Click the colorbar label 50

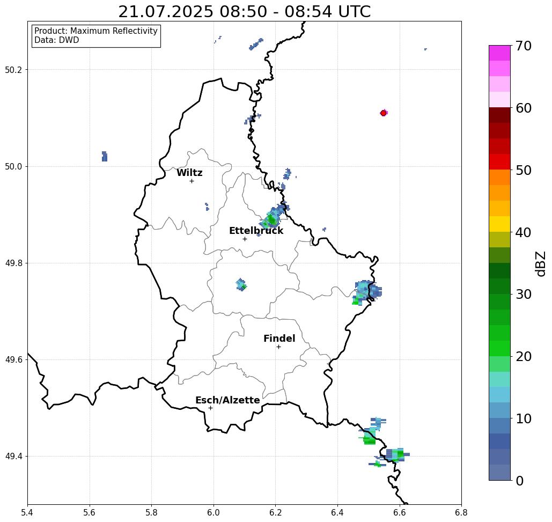[x=523, y=171]
